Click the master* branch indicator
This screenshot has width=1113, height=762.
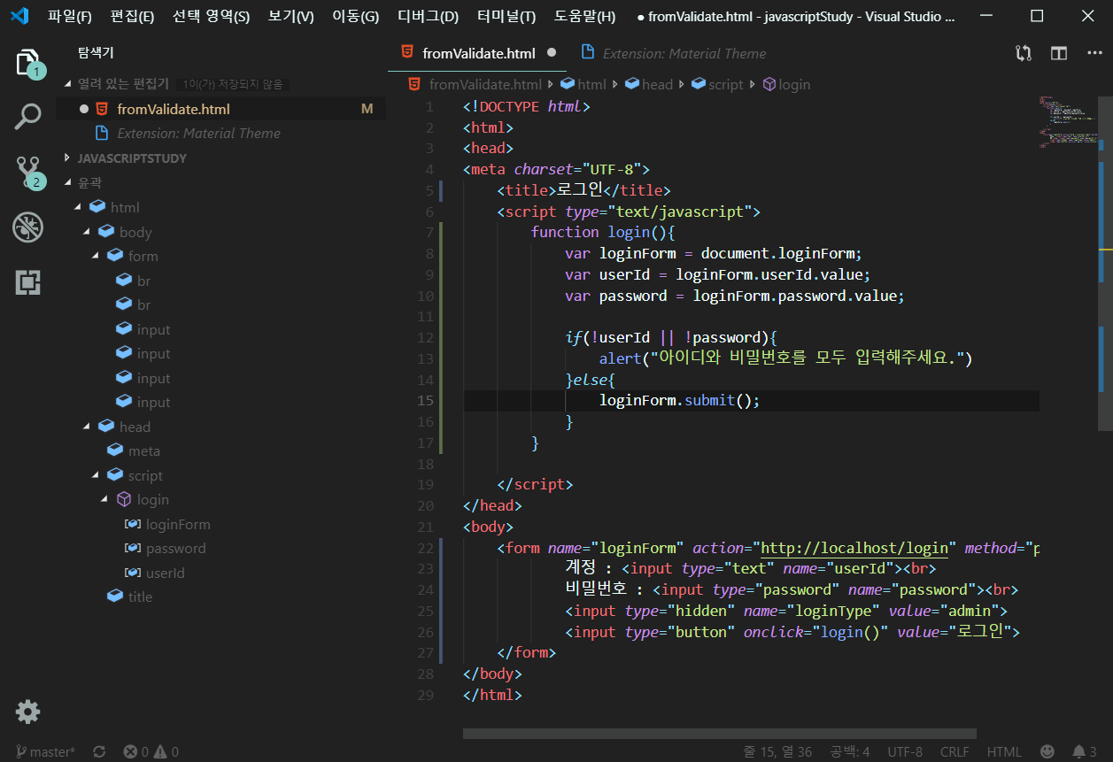pos(46,752)
